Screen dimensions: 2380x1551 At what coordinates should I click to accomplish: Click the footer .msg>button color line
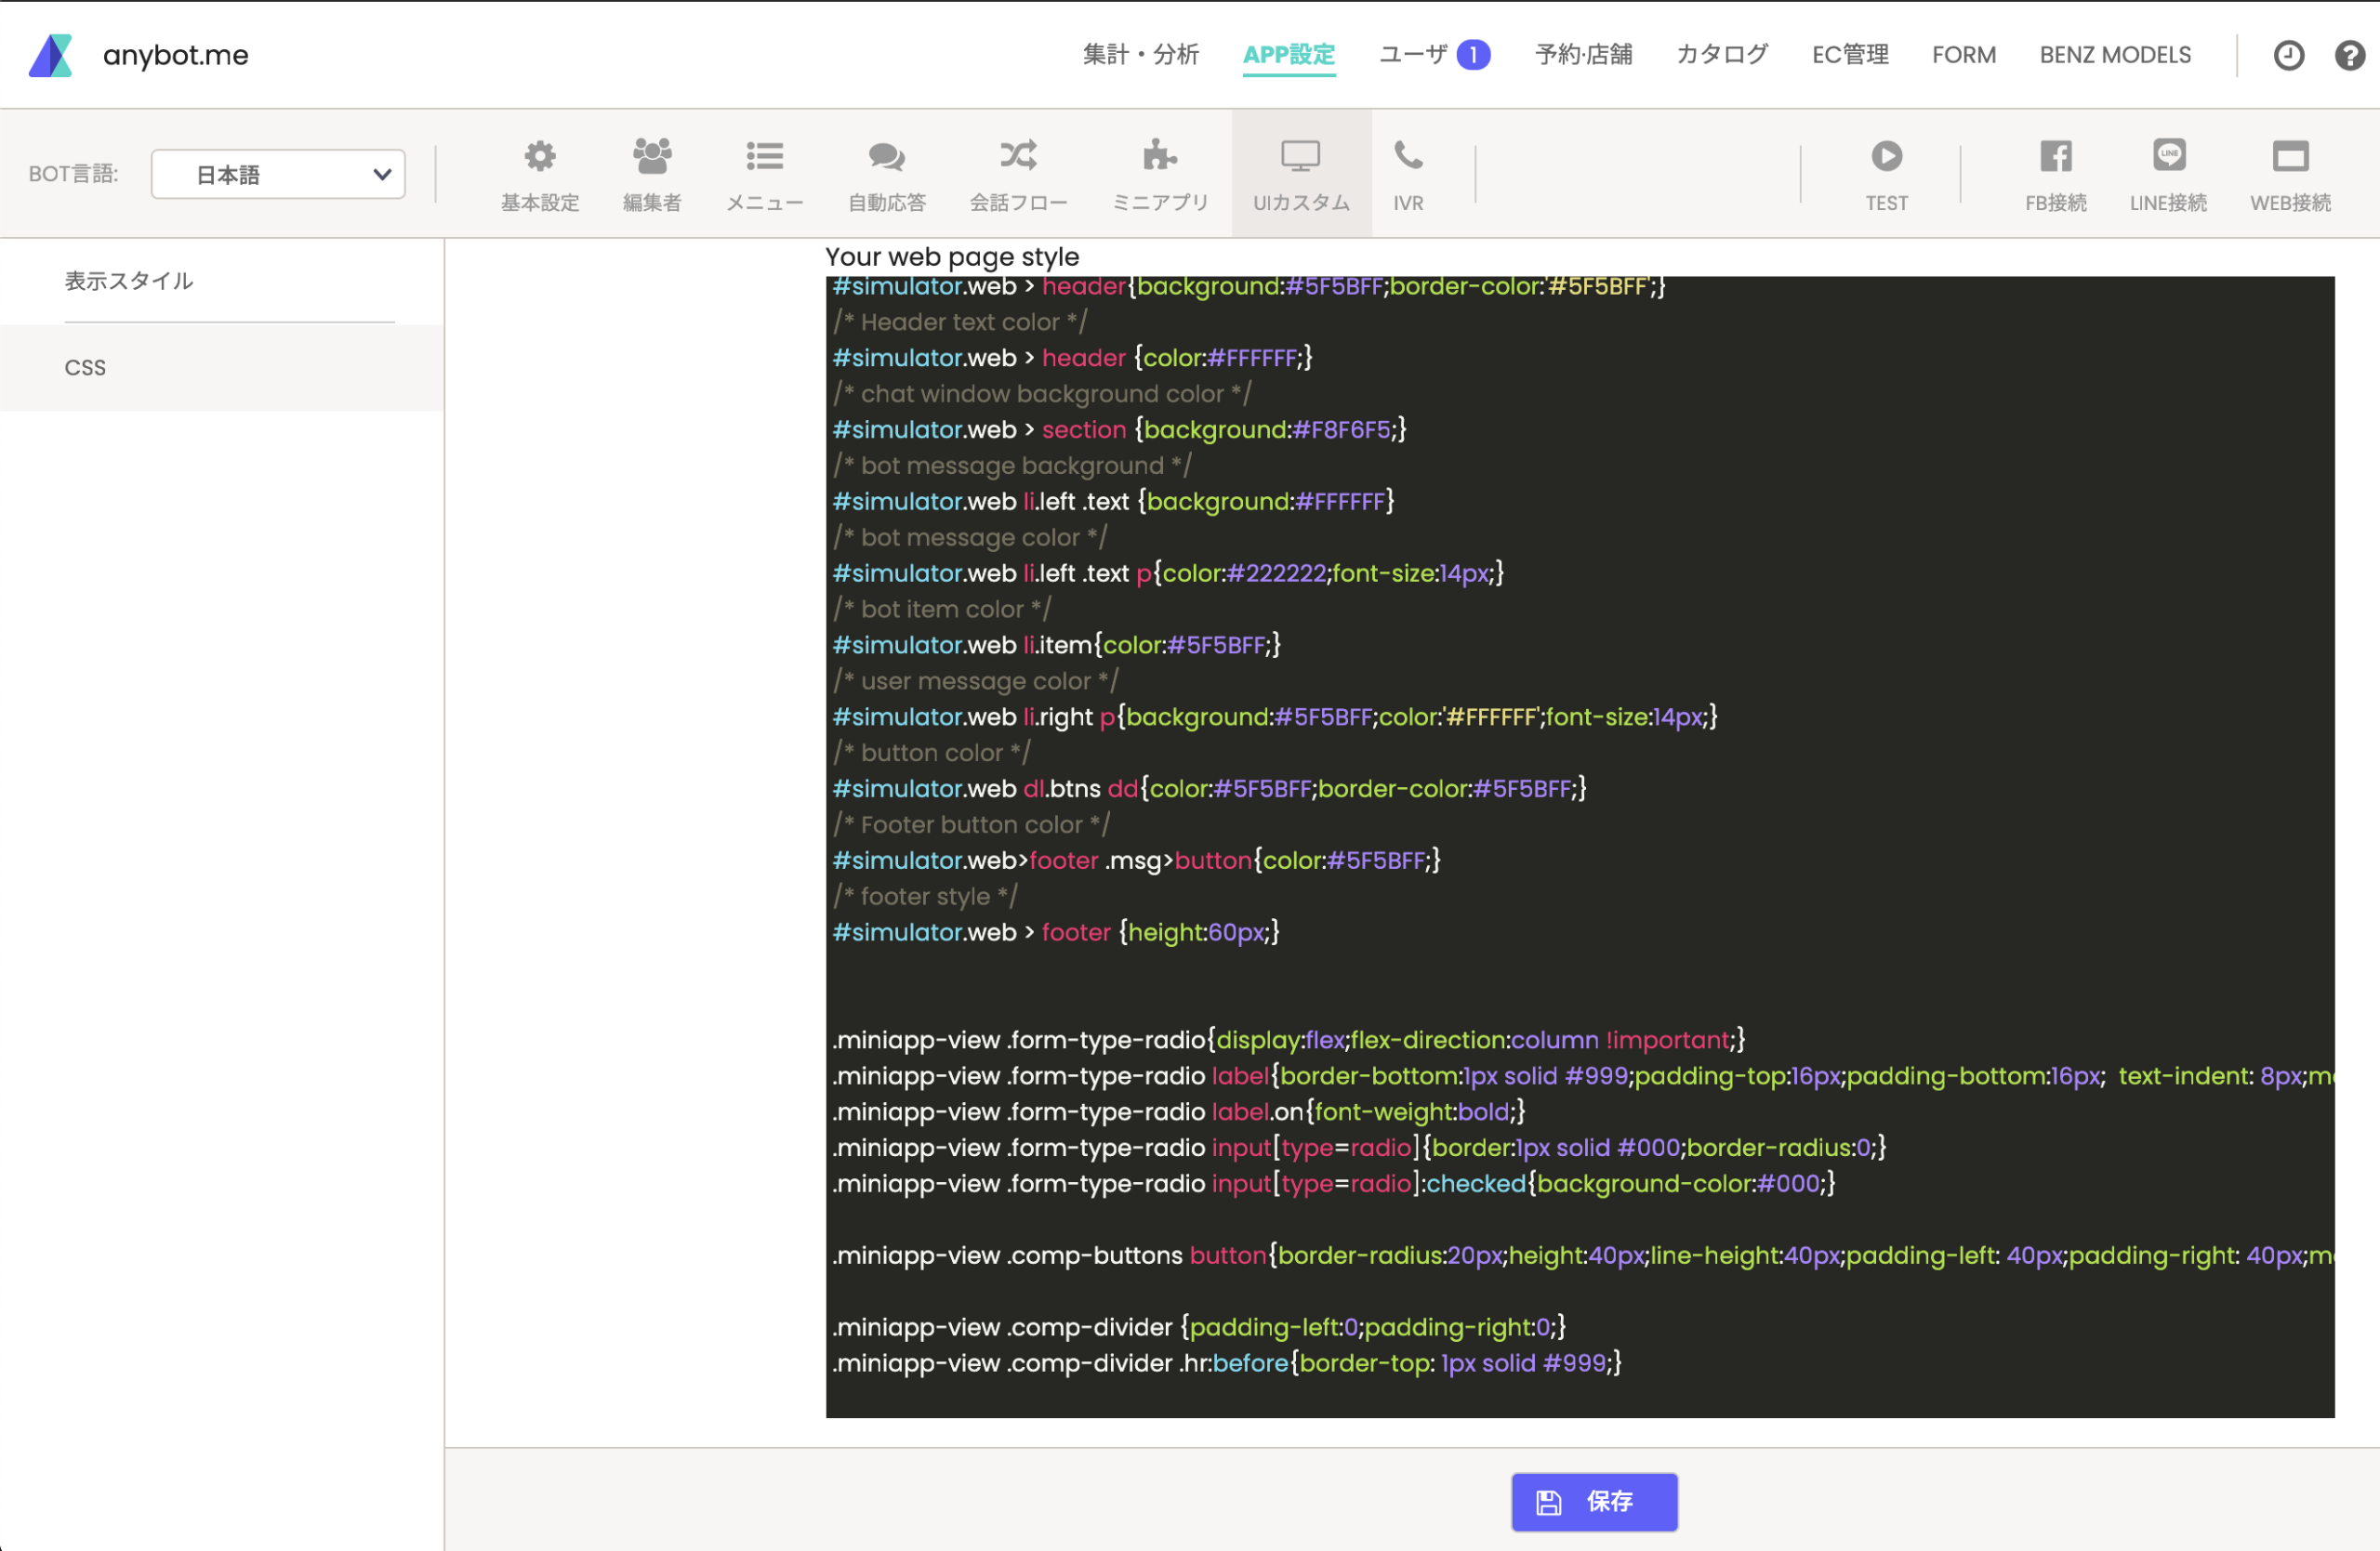pyautogui.click(x=1137, y=861)
